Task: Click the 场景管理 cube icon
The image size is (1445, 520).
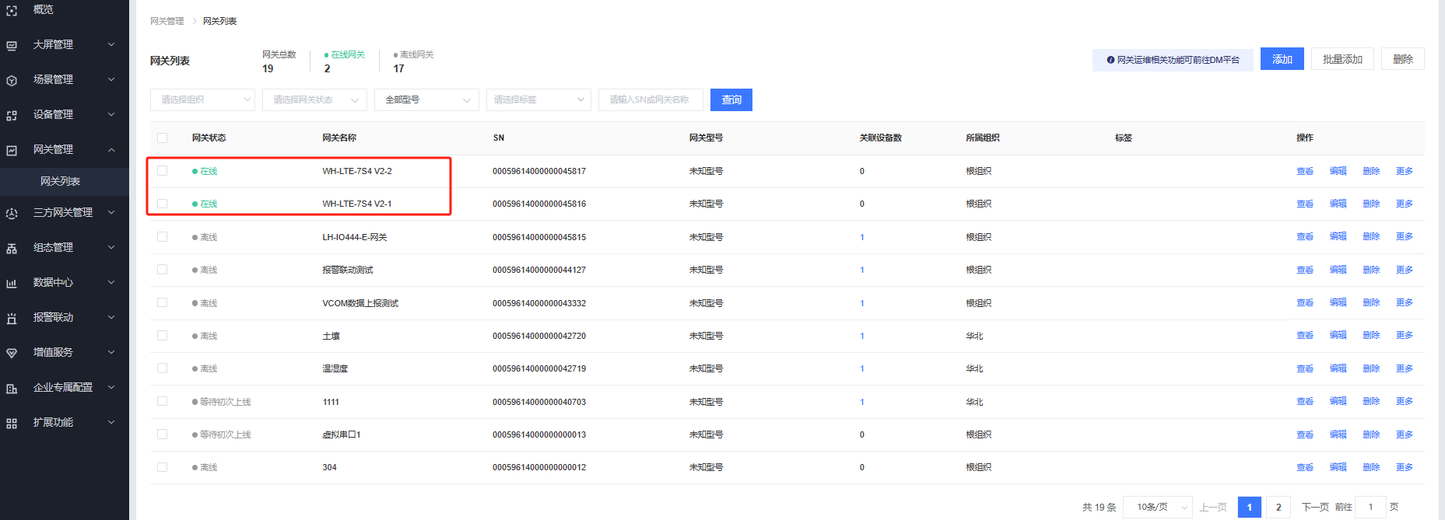Action: click(x=12, y=80)
